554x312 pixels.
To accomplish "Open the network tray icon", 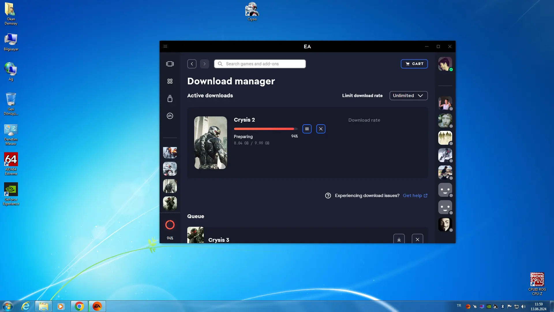I will pyautogui.click(x=516, y=307).
